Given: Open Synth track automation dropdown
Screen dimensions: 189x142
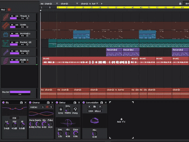Looking at the screenshot, I should click(x=22, y=27).
